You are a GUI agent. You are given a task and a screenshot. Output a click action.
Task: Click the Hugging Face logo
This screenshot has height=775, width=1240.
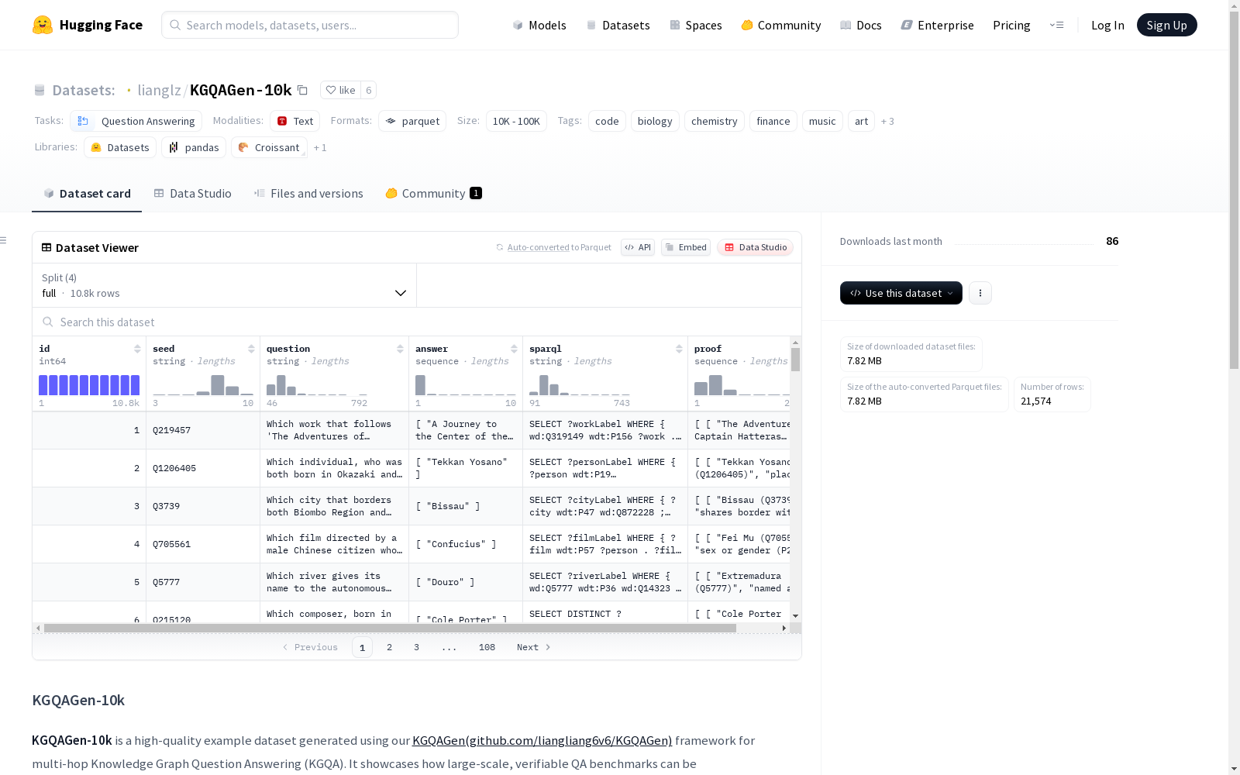pyautogui.click(x=88, y=25)
